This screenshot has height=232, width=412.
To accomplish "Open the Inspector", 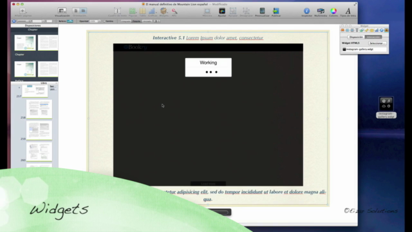I will pos(306,11).
